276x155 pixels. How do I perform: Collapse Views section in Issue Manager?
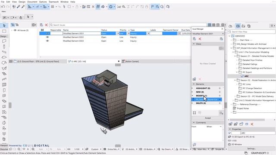coord(194,44)
